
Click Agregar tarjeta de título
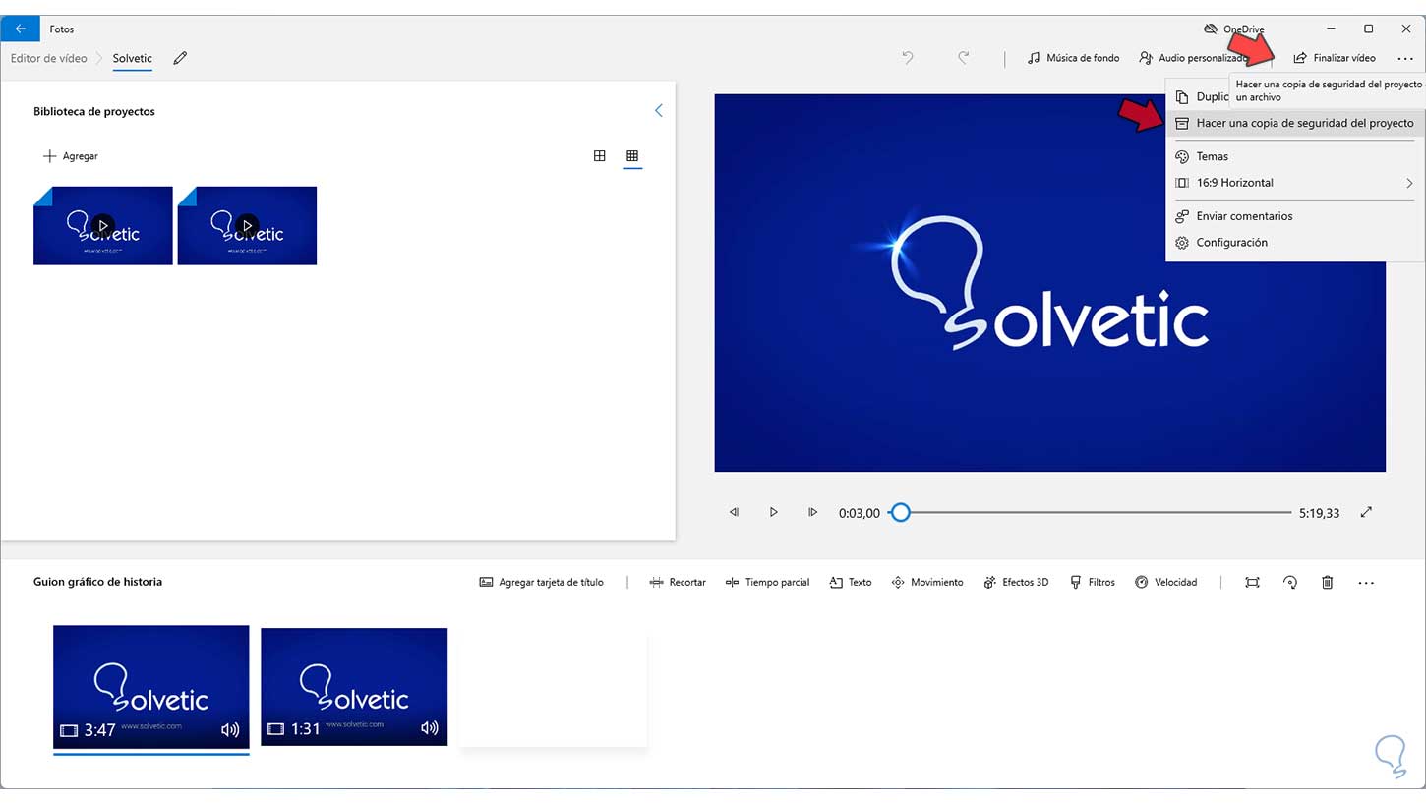(541, 583)
